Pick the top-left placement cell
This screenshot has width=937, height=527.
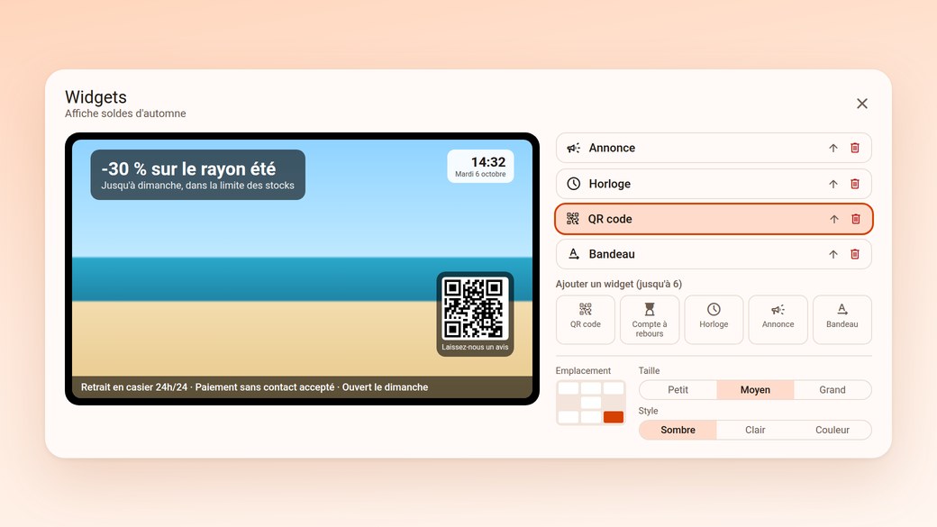pyautogui.click(x=569, y=388)
